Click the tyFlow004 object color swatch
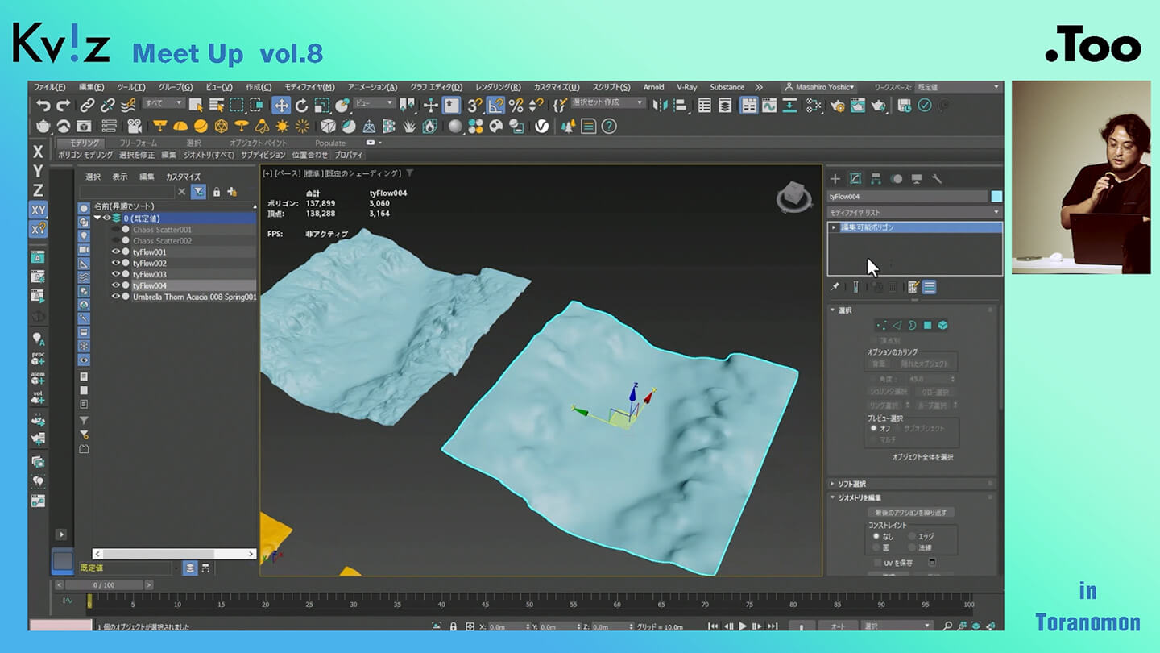Viewport: 1160px width, 653px height. tap(996, 197)
